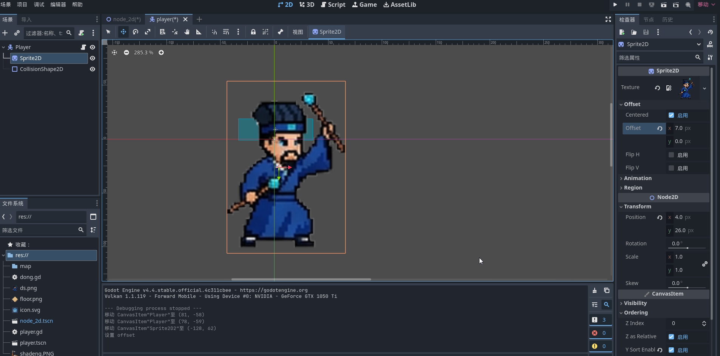Image resolution: width=720 pixels, height=356 pixels.
Task: Toggle the file system split mode icon
Action: tap(93, 217)
